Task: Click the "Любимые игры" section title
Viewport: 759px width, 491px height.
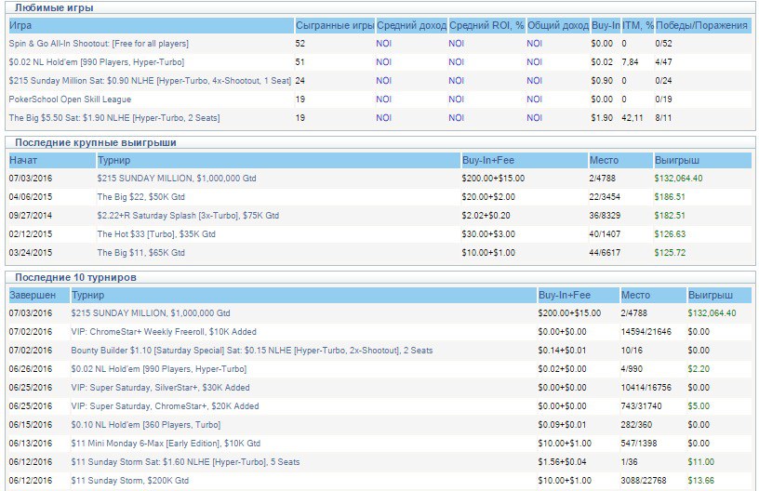Action: [x=53, y=7]
